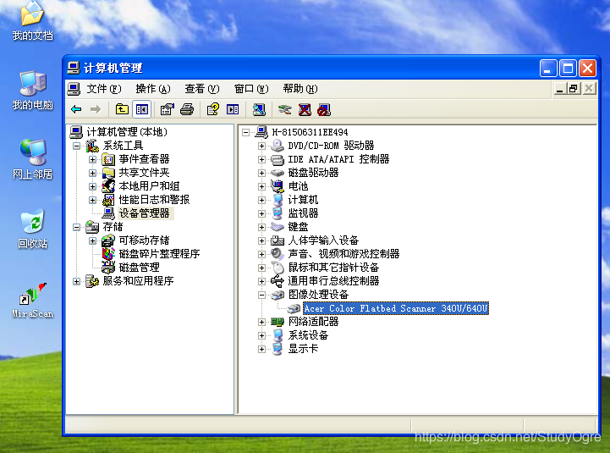Open the 窗口(W) menu
The image size is (610, 453).
[x=251, y=89]
